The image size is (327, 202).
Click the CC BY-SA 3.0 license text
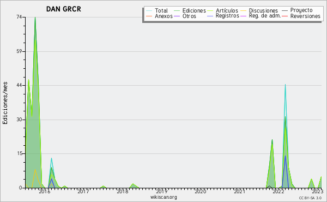pyautogui.click(x=310, y=198)
